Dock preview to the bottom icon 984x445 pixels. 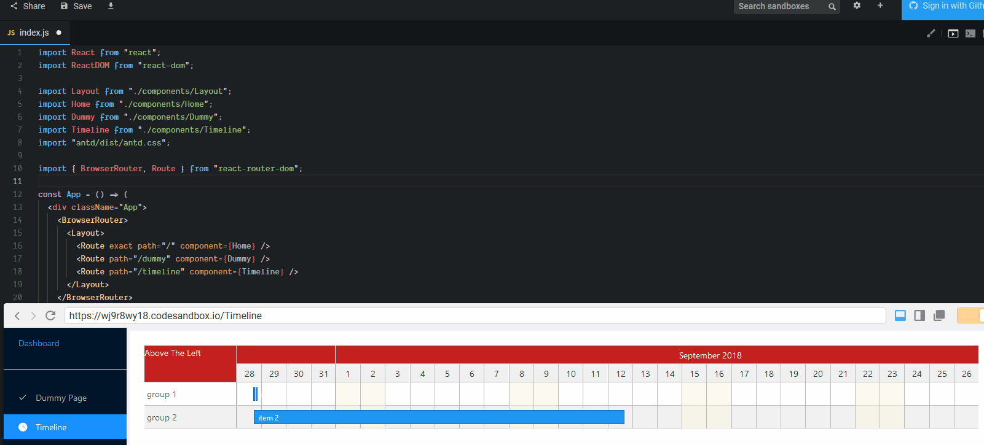pos(900,315)
